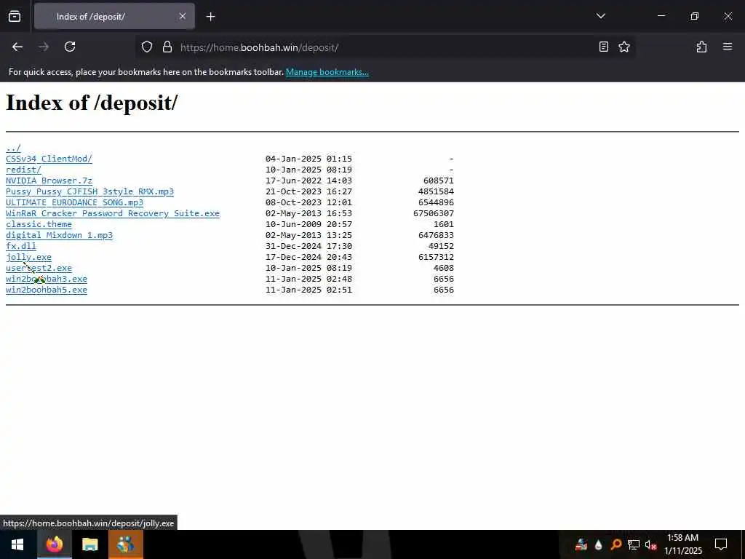Toggle reader view for this page
This screenshot has height=559, width=745.
click(x=603, y=47)
